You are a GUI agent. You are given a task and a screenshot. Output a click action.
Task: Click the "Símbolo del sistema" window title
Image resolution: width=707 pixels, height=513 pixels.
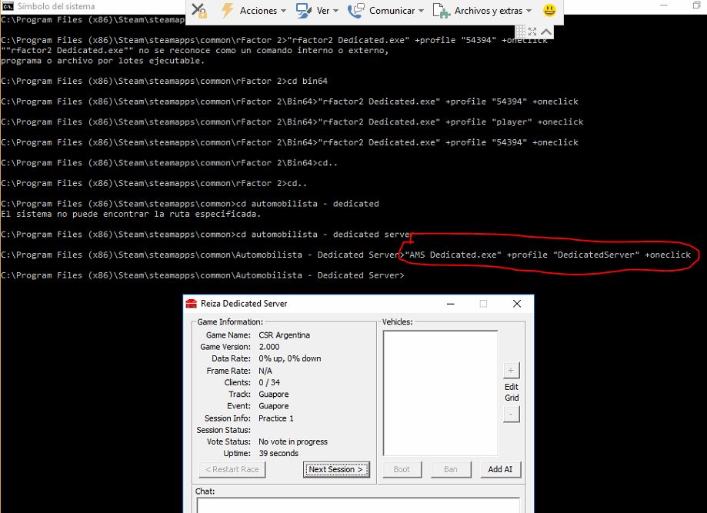[56, 6]
